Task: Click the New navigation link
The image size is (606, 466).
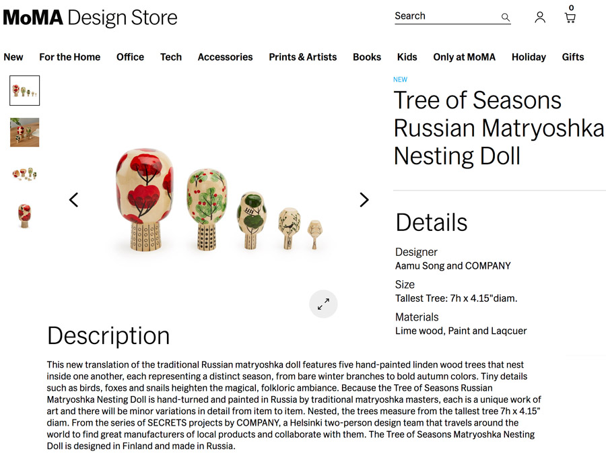Action: coord(13,57)
